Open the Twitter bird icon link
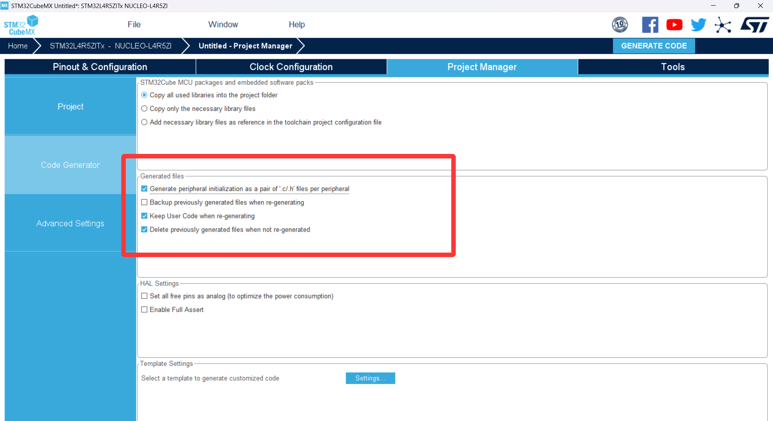The height and width of the screenshot is (421, 773). click(x=698, y=25)
